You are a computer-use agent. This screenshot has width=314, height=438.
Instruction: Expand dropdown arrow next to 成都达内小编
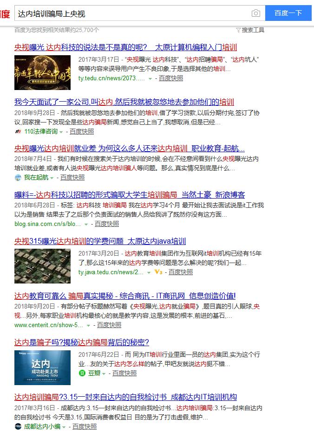(x=64, y=427)
